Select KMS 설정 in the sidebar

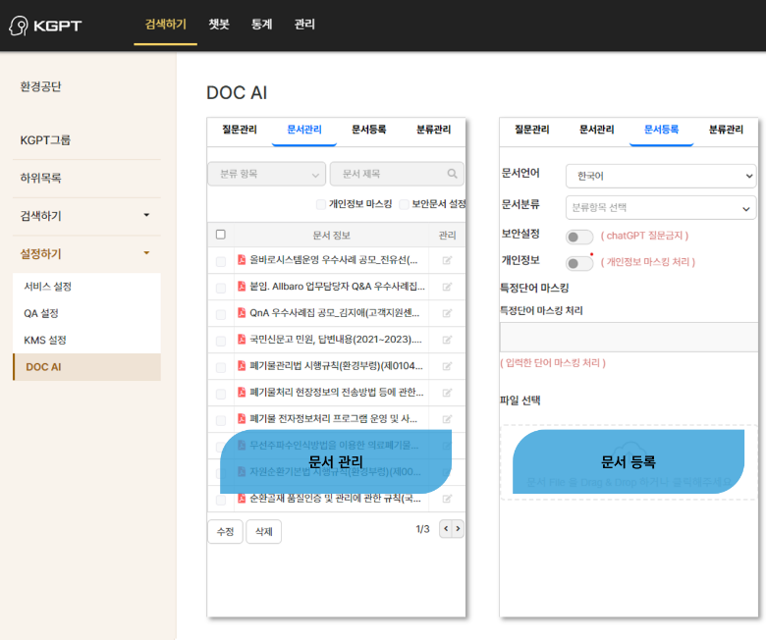coord(45,340)
